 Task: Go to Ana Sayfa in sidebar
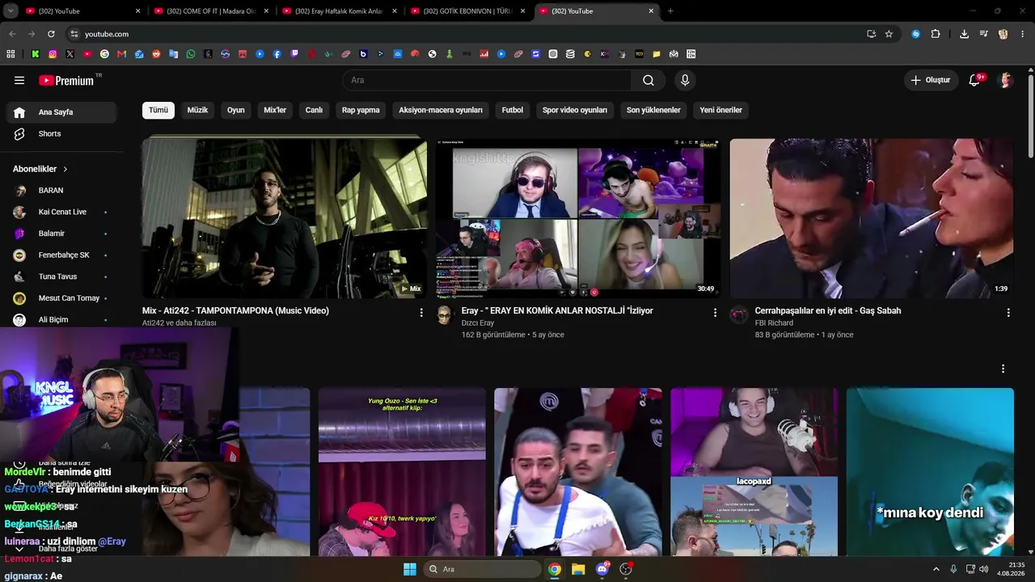61,112
